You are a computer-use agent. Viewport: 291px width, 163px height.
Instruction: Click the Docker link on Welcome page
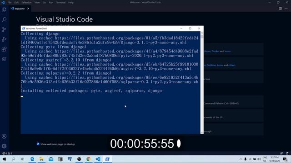[216, 51]
